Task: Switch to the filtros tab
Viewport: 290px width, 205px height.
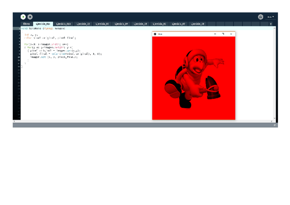Action: tap(27, 24)
